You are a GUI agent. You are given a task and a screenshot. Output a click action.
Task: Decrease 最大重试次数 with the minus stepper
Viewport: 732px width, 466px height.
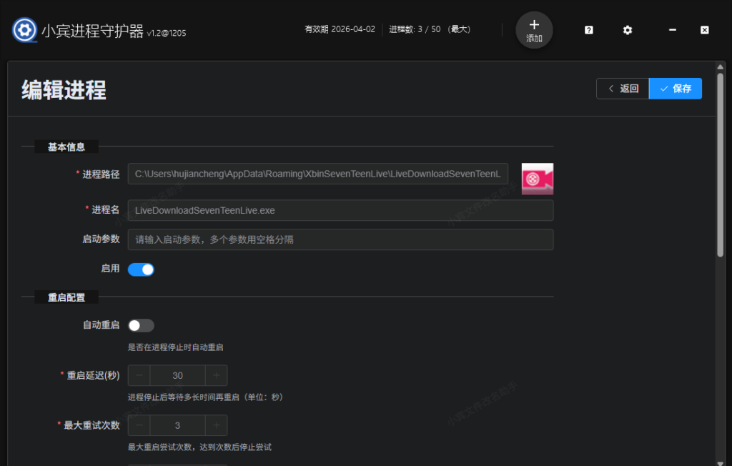pyautogui.click(x=139, y=425)
